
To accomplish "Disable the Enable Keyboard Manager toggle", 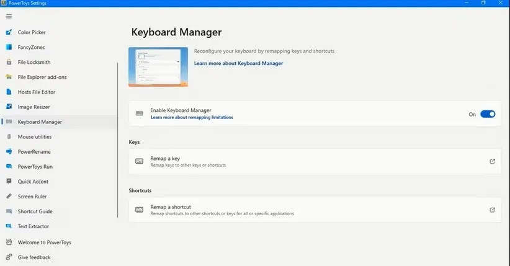I will (488, 114).
